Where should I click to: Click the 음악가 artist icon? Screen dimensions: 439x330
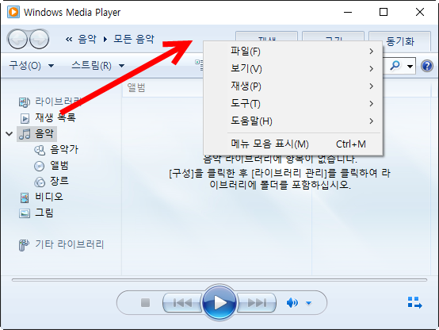click(40, 150)
